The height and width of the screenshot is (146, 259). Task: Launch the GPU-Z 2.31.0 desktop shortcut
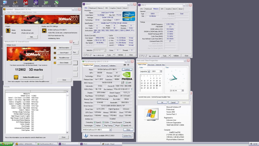tap(46, 3)
